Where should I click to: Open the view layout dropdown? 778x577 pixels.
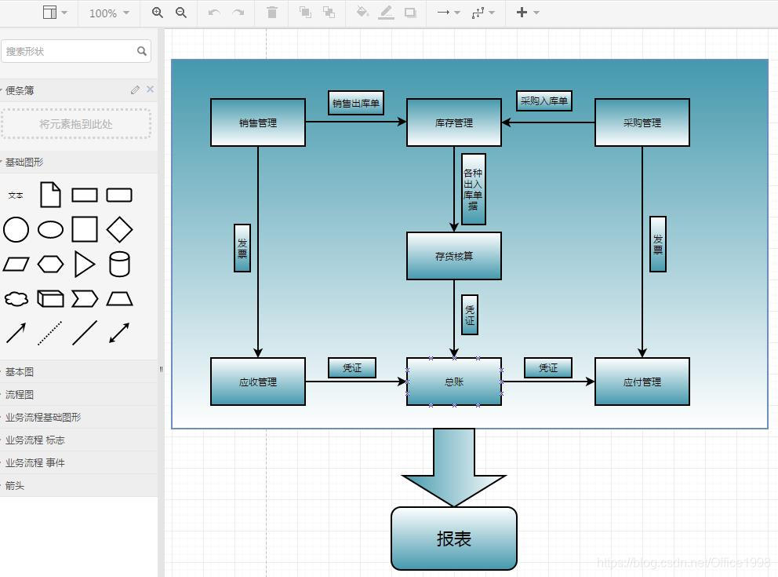click(55, 13)
